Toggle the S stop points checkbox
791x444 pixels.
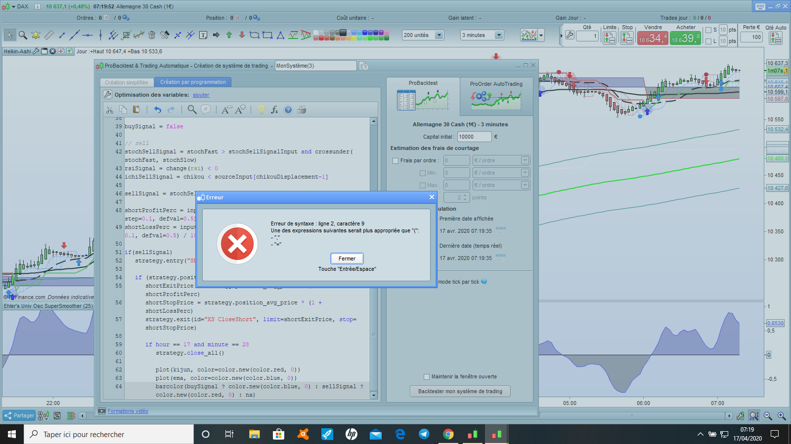(x=708, y=30)
